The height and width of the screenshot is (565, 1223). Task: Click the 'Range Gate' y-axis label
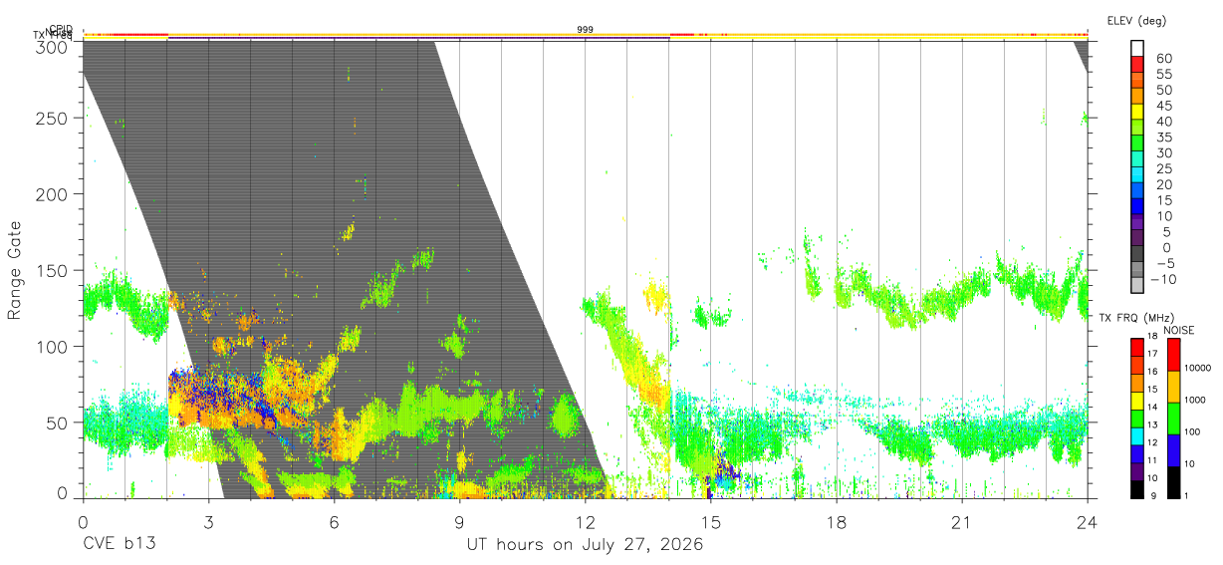pyautogui.click(x=15, y=270)
